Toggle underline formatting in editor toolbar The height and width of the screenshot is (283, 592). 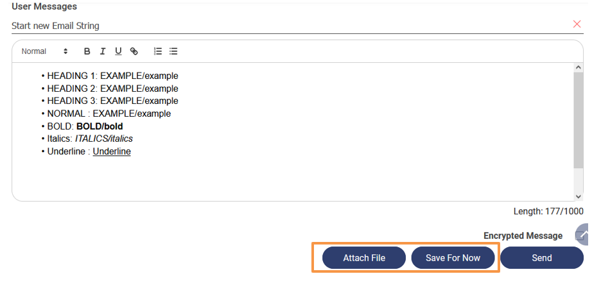click(x=118, y=51)
